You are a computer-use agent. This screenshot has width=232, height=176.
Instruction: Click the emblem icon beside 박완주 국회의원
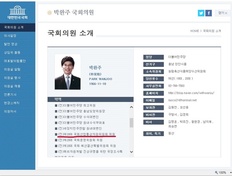pos(49,12)
